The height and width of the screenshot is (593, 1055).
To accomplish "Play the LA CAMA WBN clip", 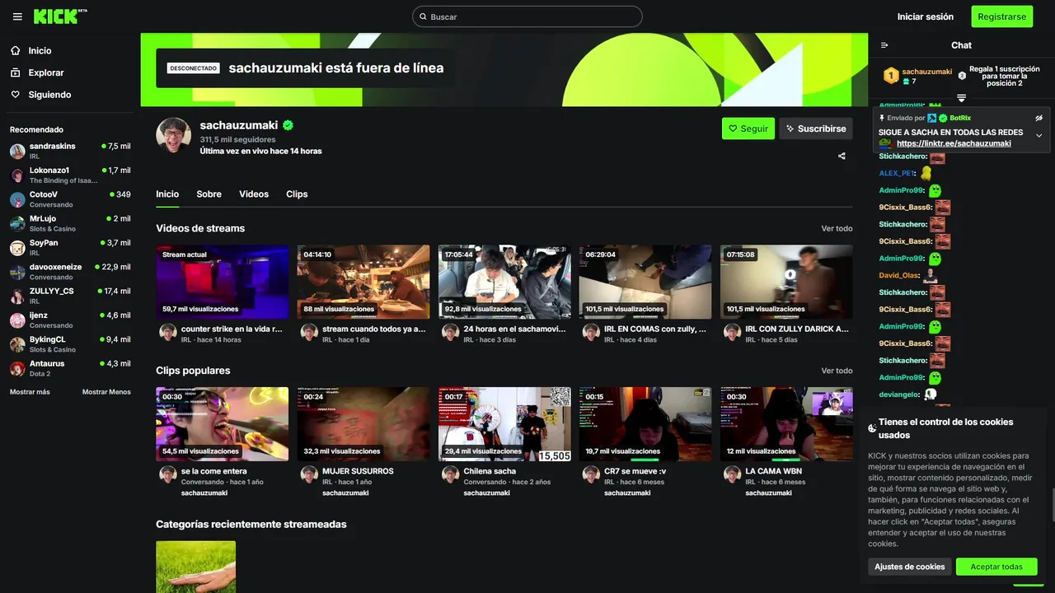I will [786, 424].
